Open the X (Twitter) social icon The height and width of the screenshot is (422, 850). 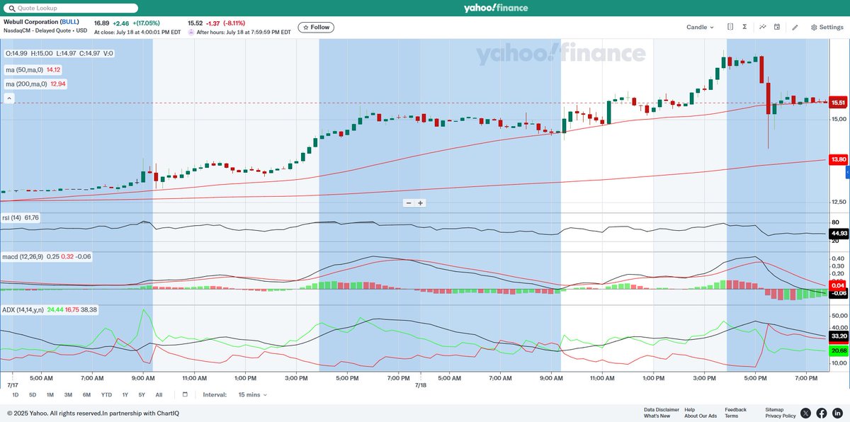pyautogui.click(x=806, y=413)
